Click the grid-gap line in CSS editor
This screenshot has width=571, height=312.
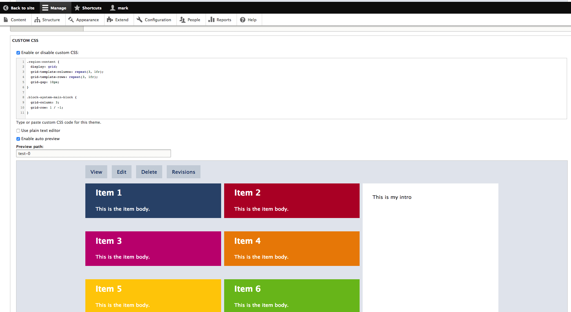coord(45,82)
